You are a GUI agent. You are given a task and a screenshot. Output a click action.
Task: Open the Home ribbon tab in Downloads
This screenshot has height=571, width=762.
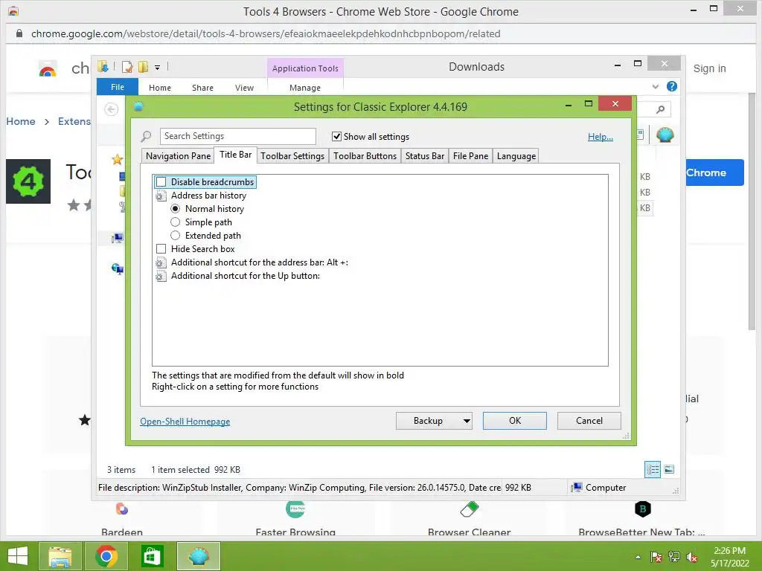point(160,88)
